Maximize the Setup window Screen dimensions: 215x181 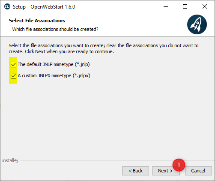tap(185, 6)
